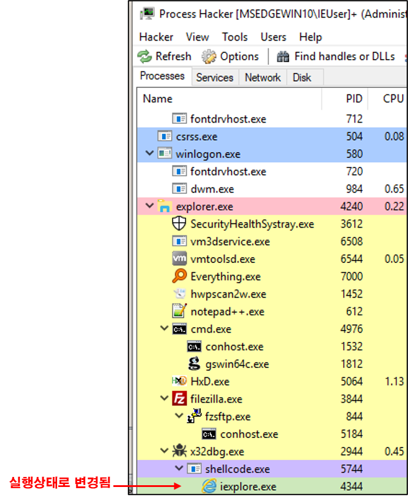The image size is (408, 497).
Task: Click CPU value 0.65 for dwm.exe
Action: (394, 189)
